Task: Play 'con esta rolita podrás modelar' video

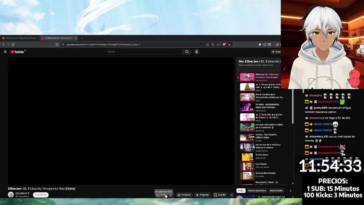Action: (x=261, y=127)
